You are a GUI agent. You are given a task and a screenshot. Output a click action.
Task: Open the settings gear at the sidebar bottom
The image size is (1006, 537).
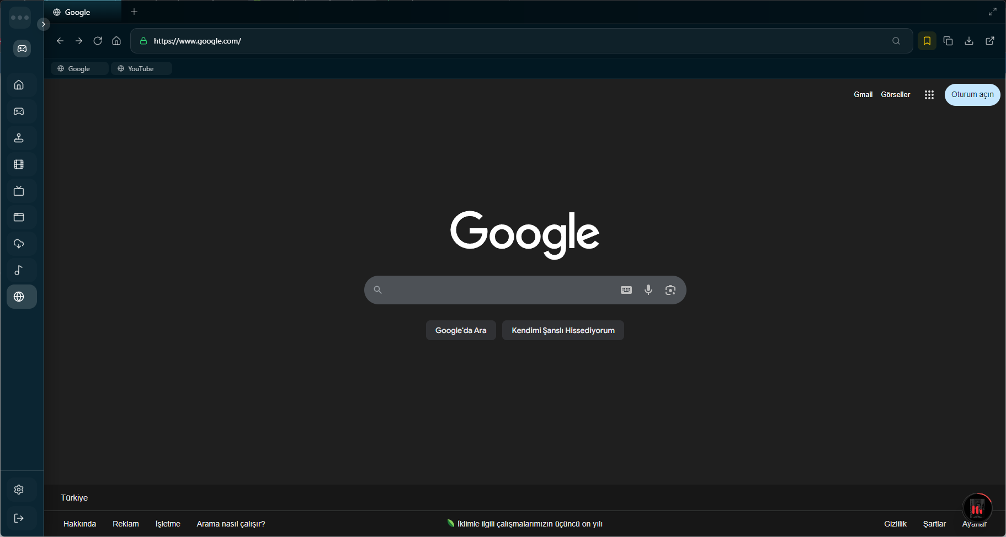click(19, 489)
